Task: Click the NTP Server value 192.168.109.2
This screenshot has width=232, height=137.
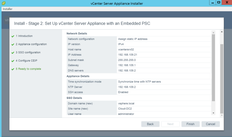Action: tap(127, 87)
